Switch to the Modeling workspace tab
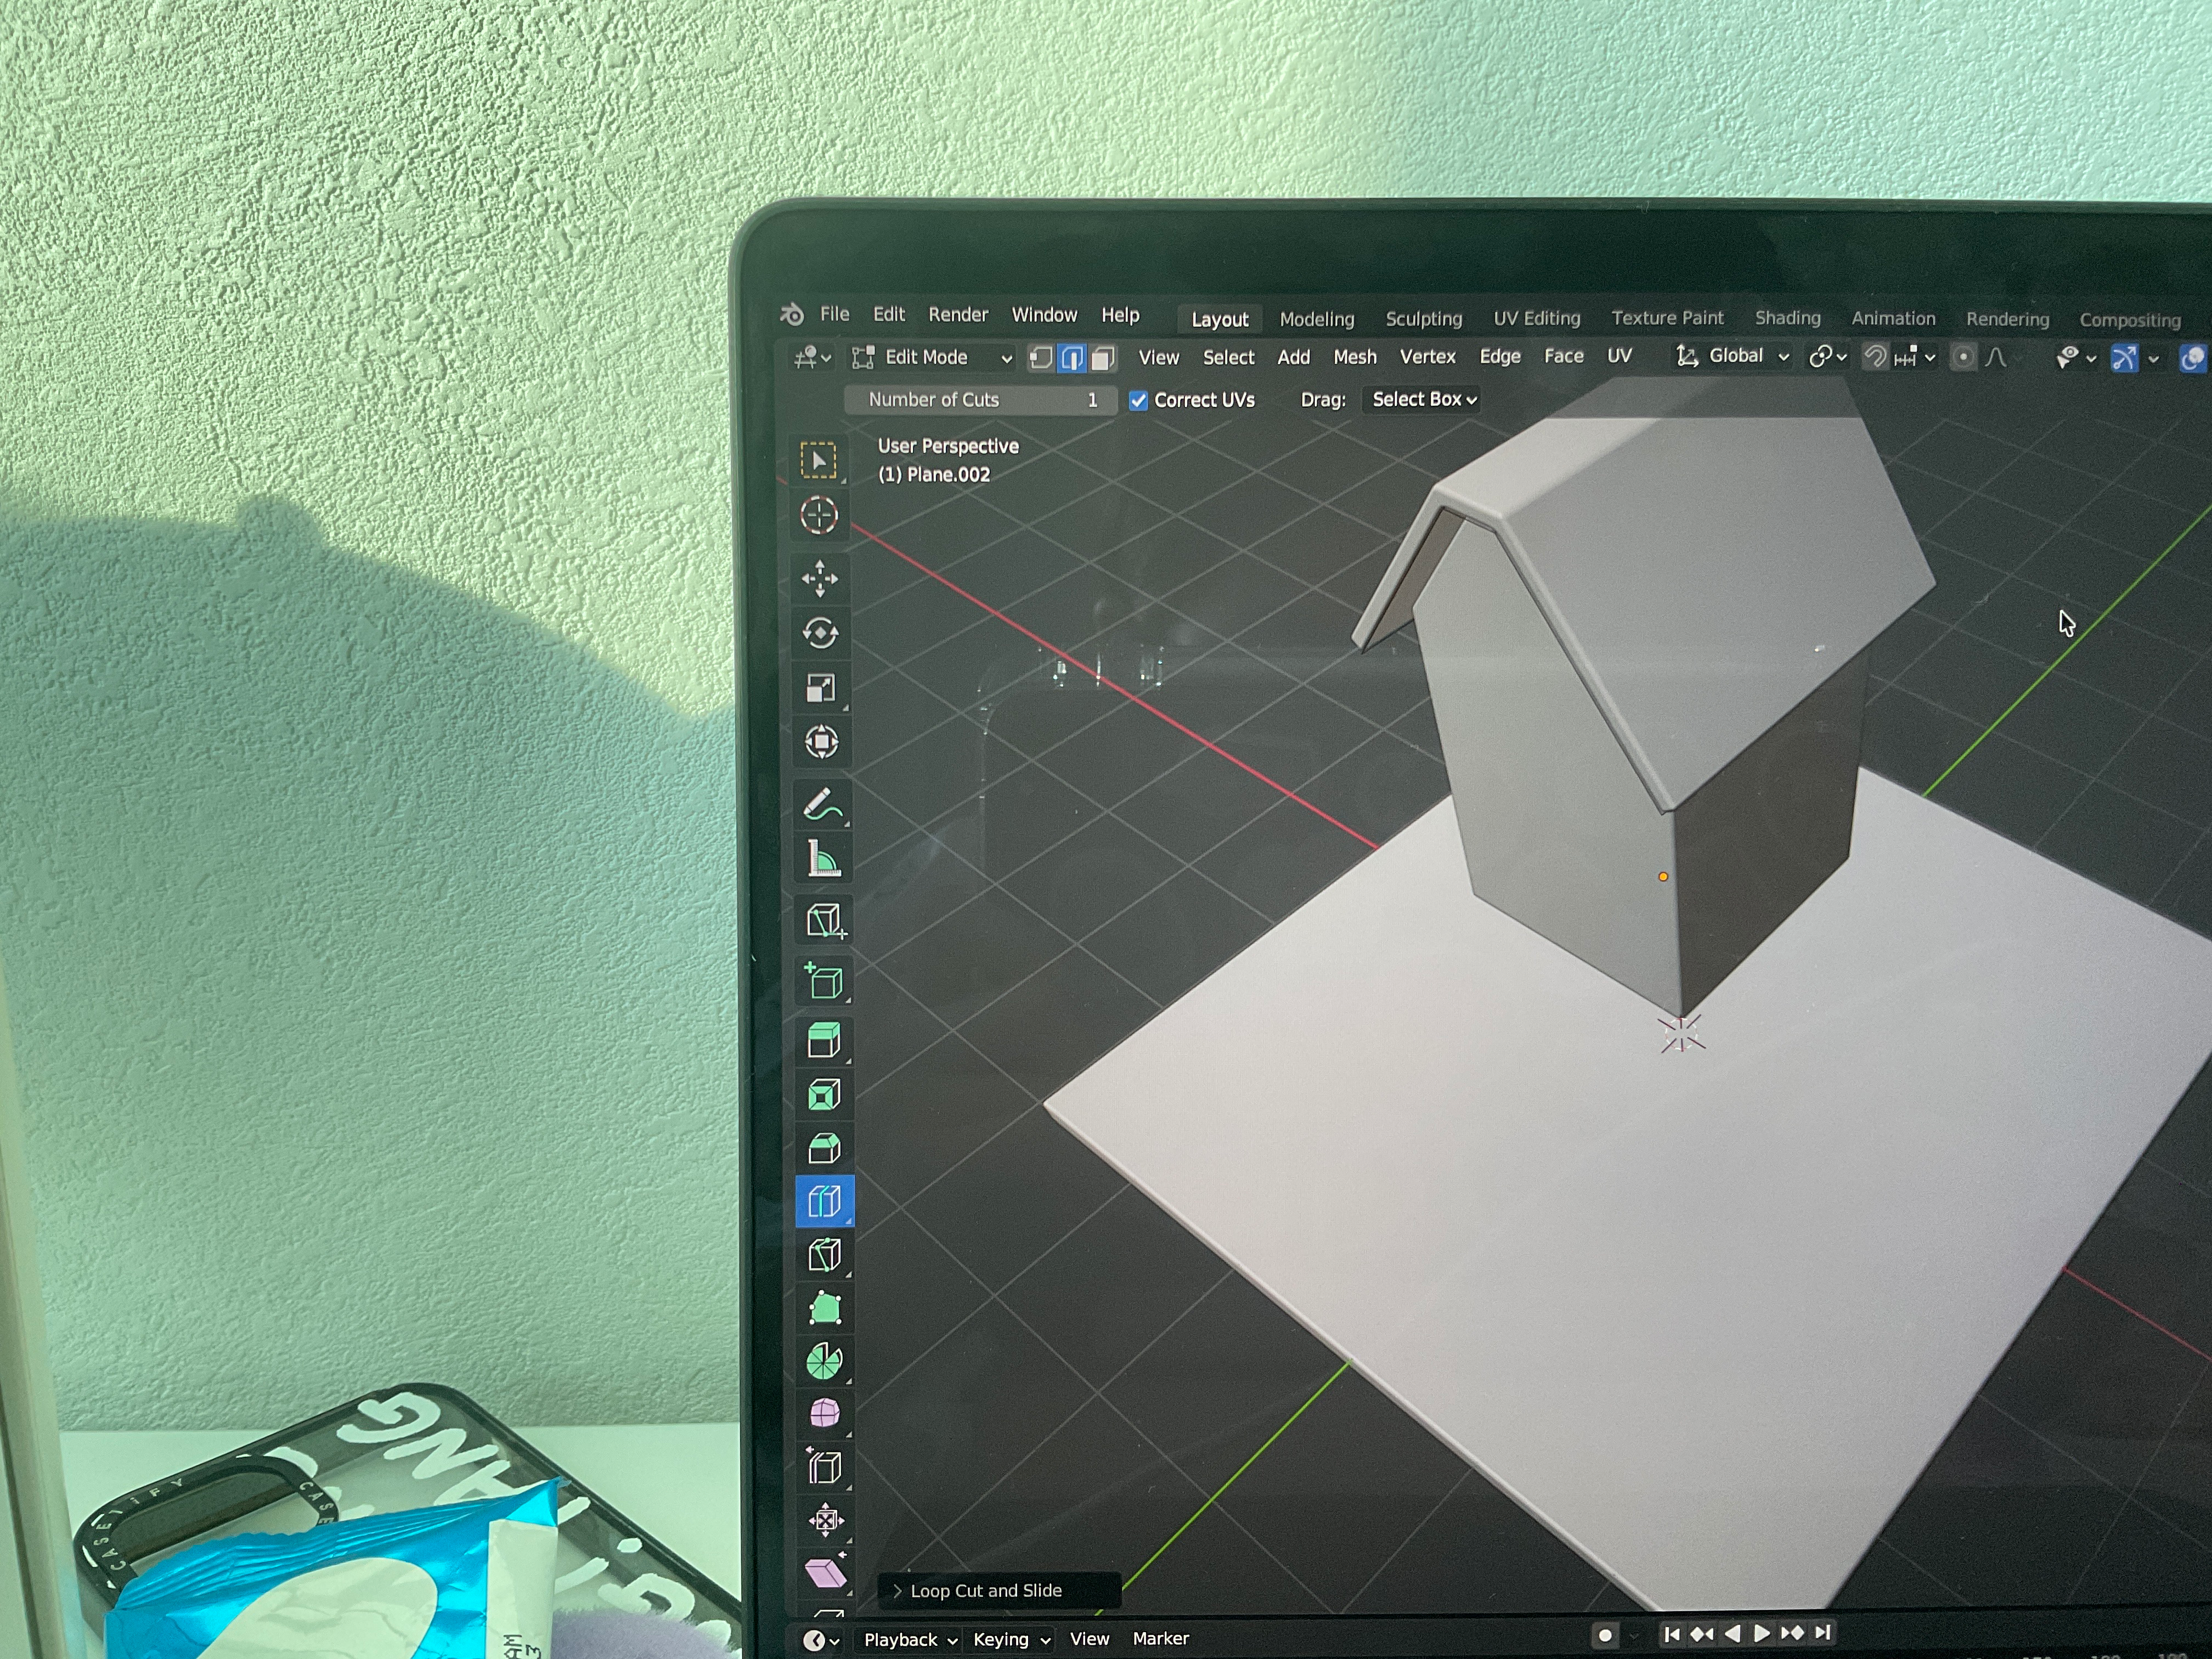 1316,319
